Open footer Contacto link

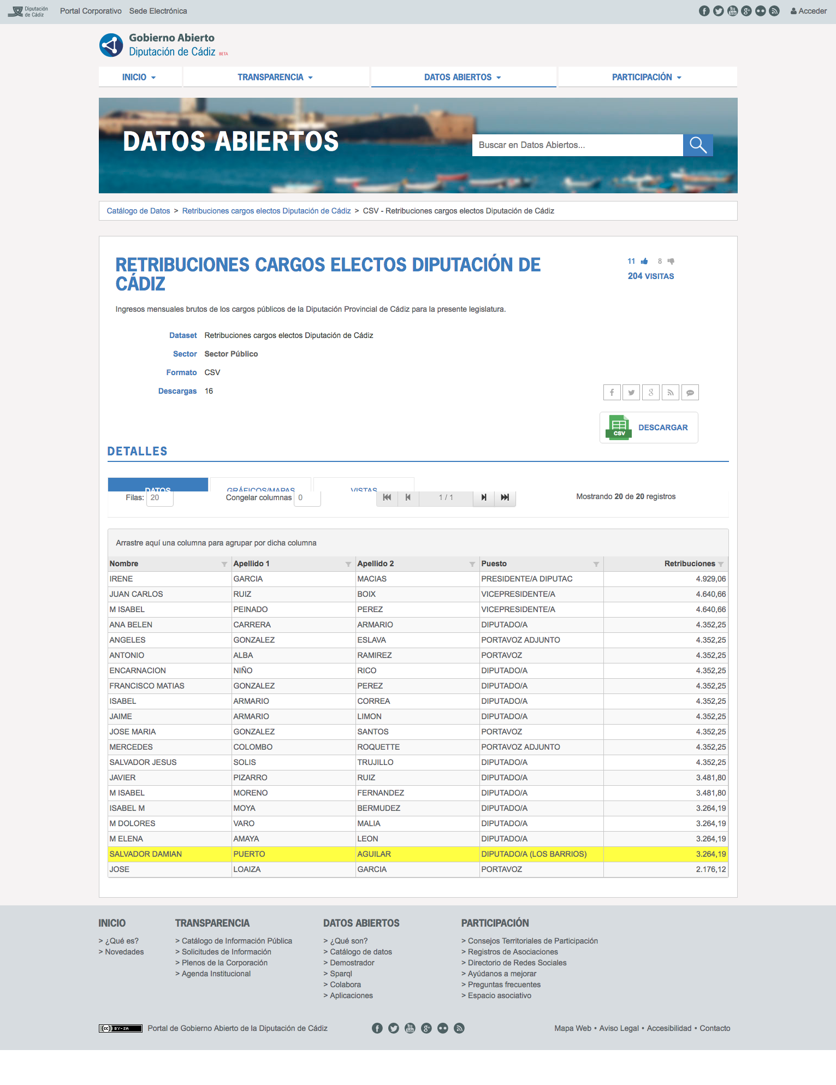click(x=715, y=1028)
